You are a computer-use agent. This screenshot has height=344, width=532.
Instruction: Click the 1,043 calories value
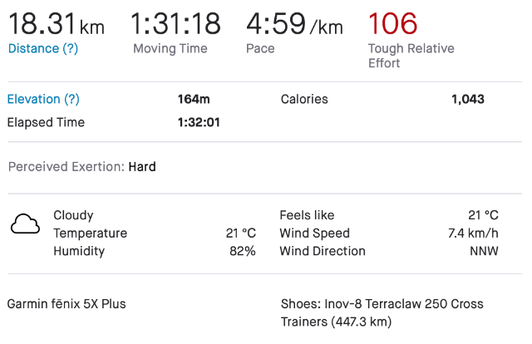[x=467, y=99]
